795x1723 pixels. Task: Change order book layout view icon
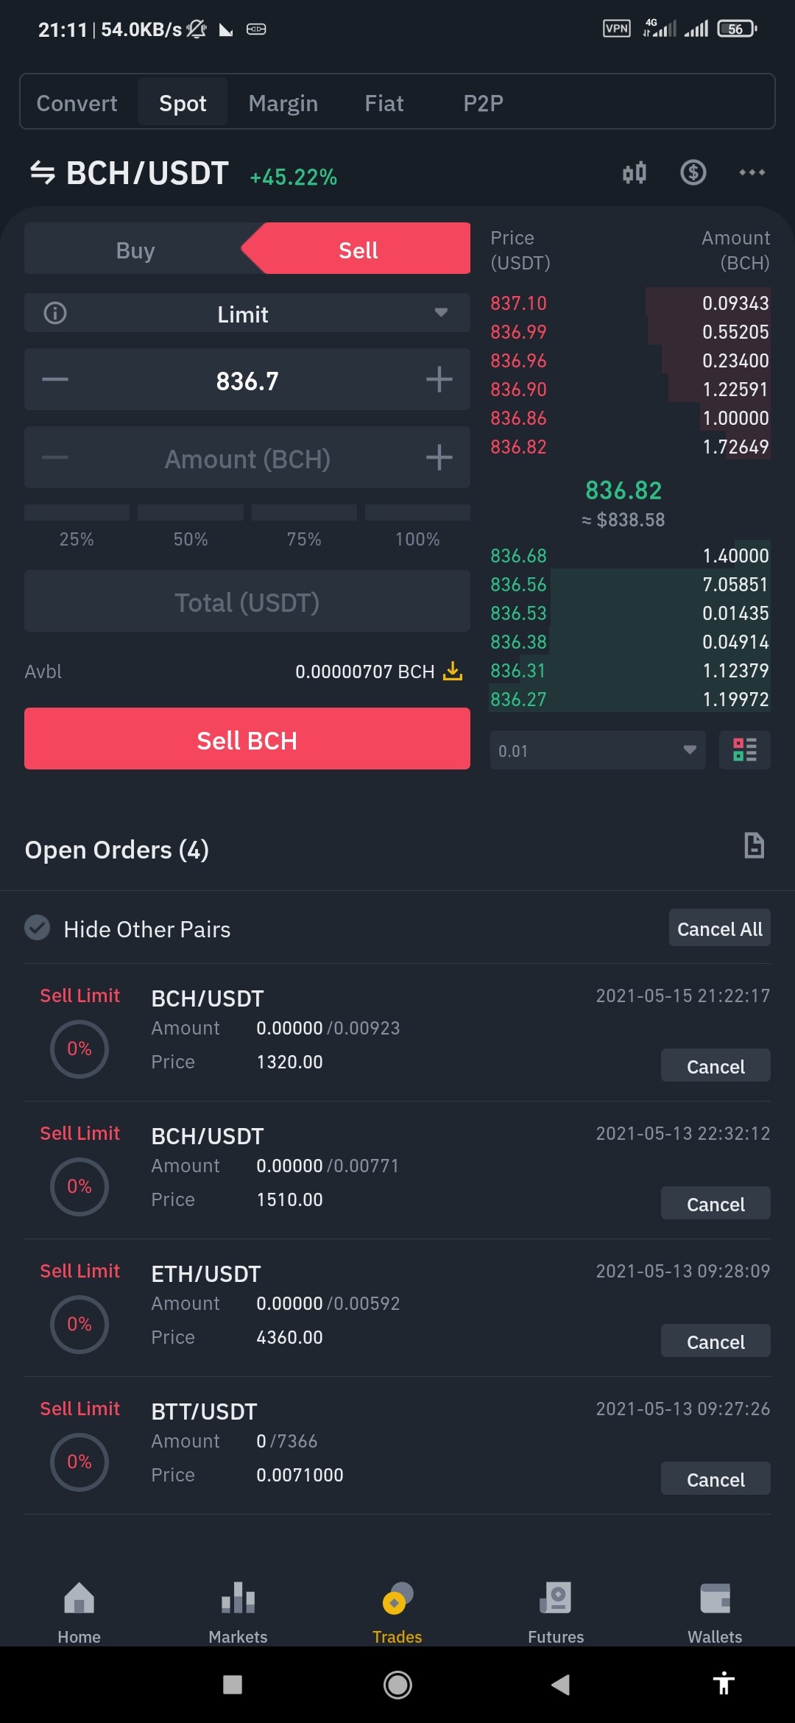coord(744,750)
